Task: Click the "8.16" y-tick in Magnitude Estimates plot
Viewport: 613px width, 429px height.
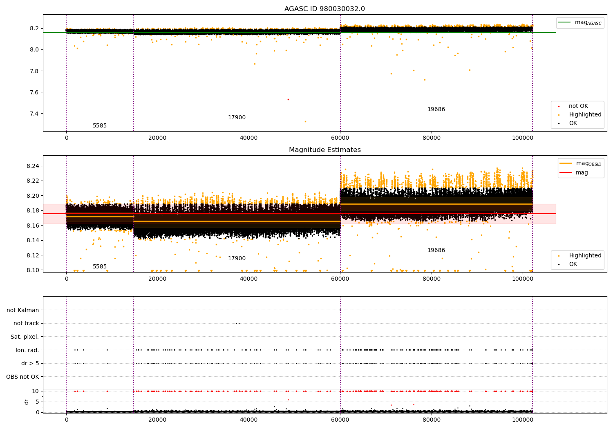Action: click(33, 226)
